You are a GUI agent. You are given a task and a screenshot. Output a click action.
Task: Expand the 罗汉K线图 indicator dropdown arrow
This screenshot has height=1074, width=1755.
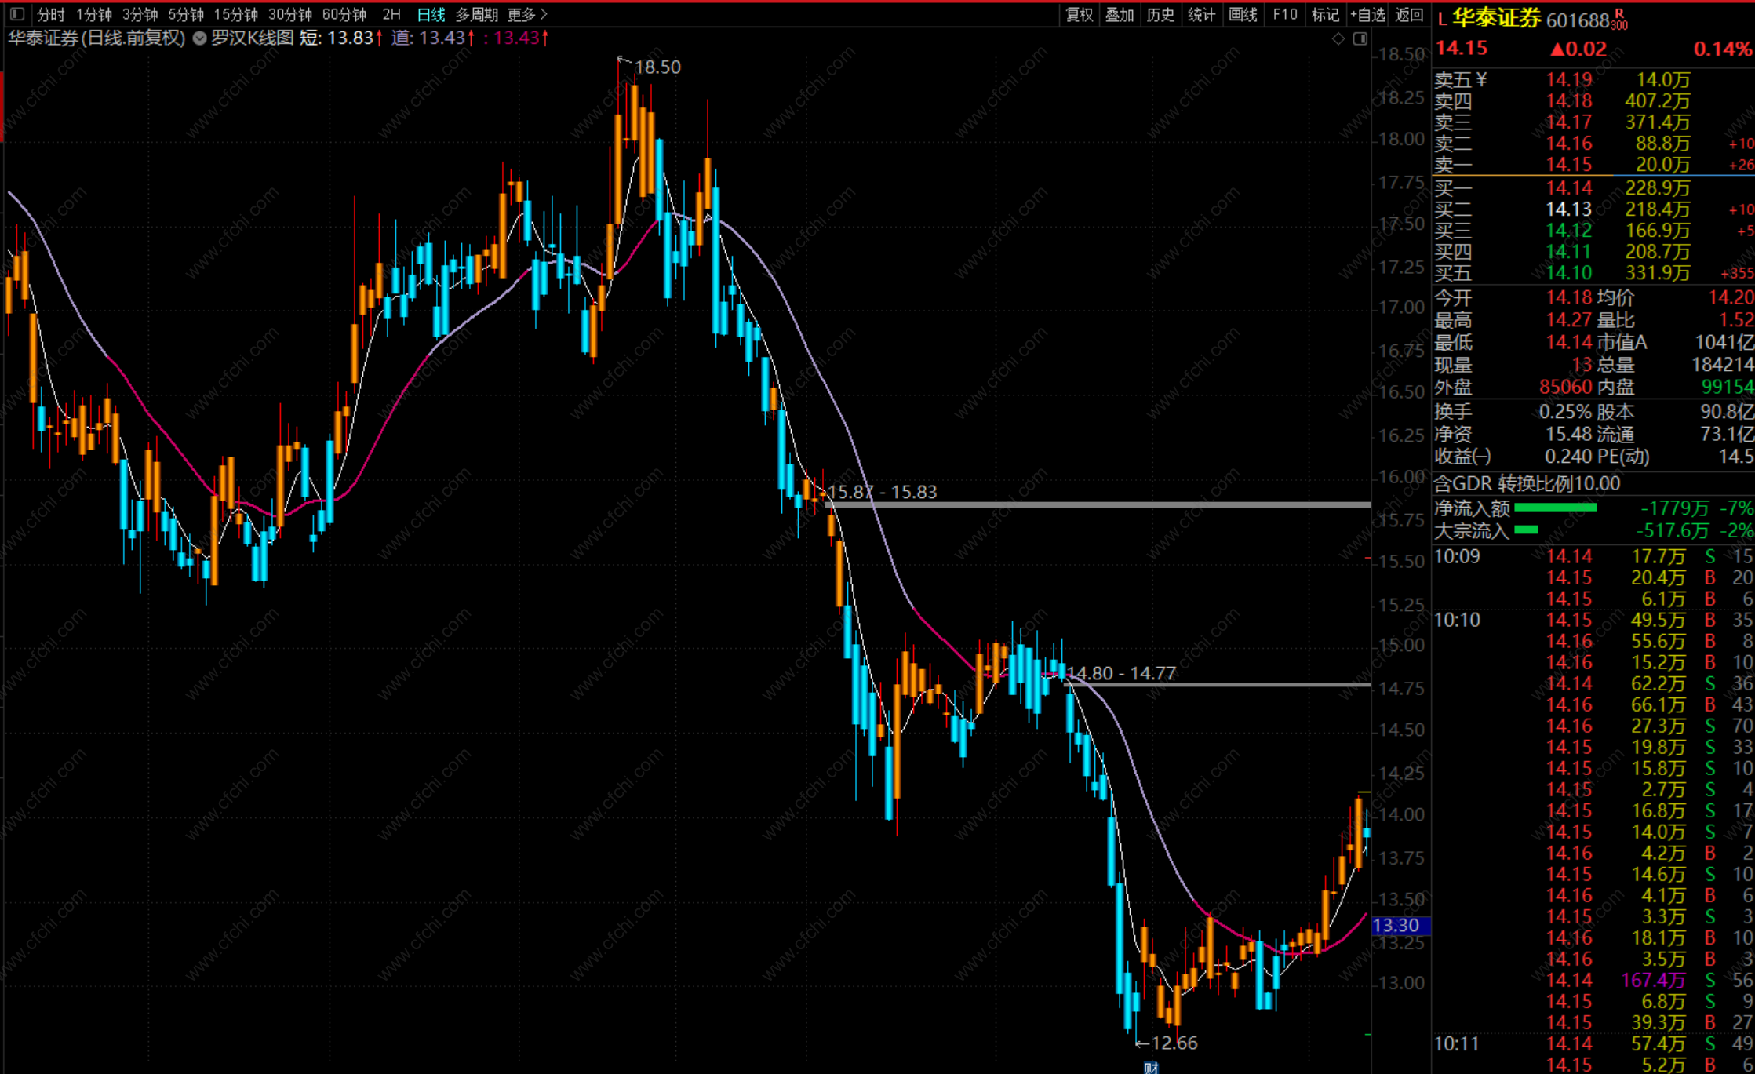click(x=199, y=38)
